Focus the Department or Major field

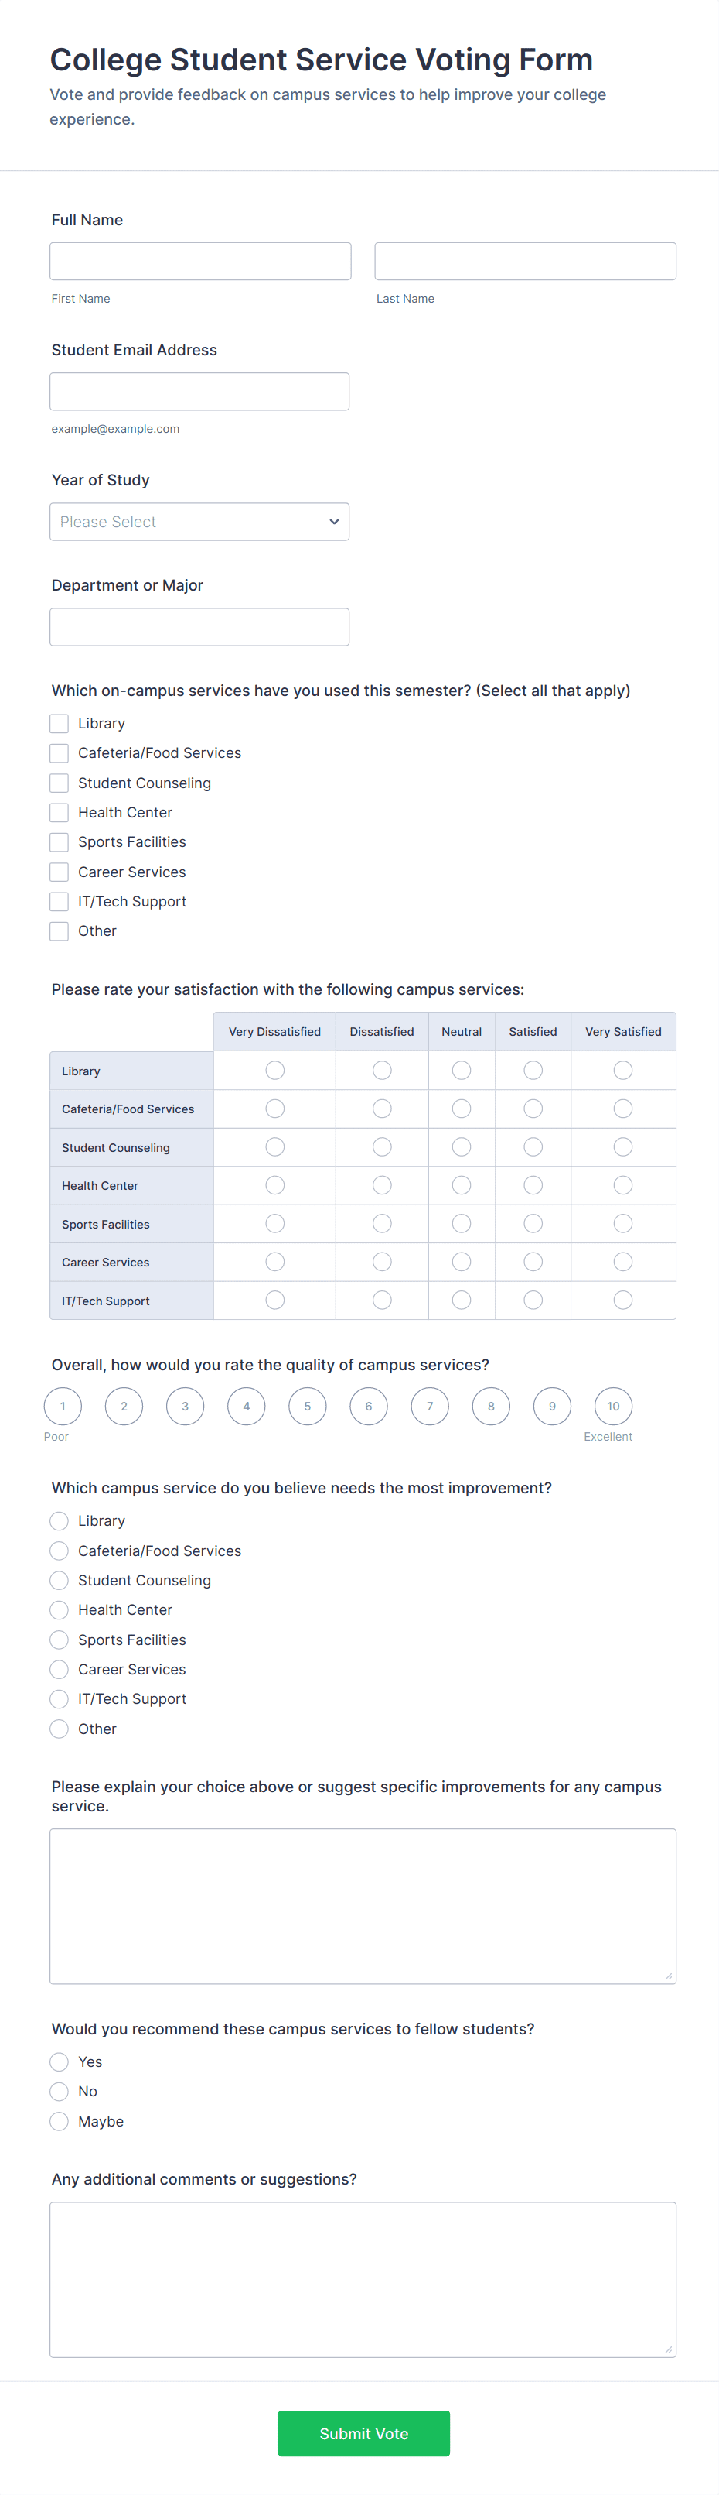point(199,627)
